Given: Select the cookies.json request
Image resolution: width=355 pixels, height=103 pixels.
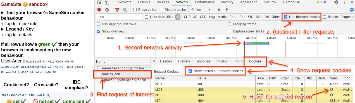Looking at the screenshot, I should pyautogui.click(x=122, y=74).
